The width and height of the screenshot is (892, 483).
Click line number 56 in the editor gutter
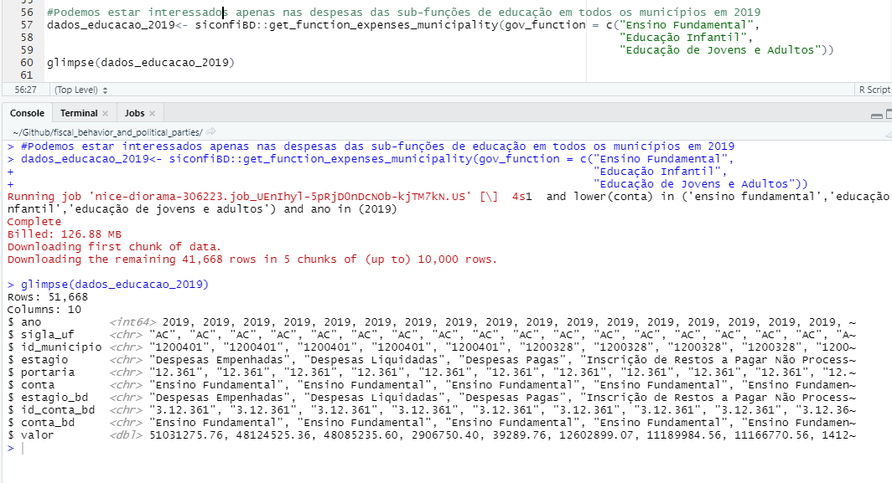[27, 12]
